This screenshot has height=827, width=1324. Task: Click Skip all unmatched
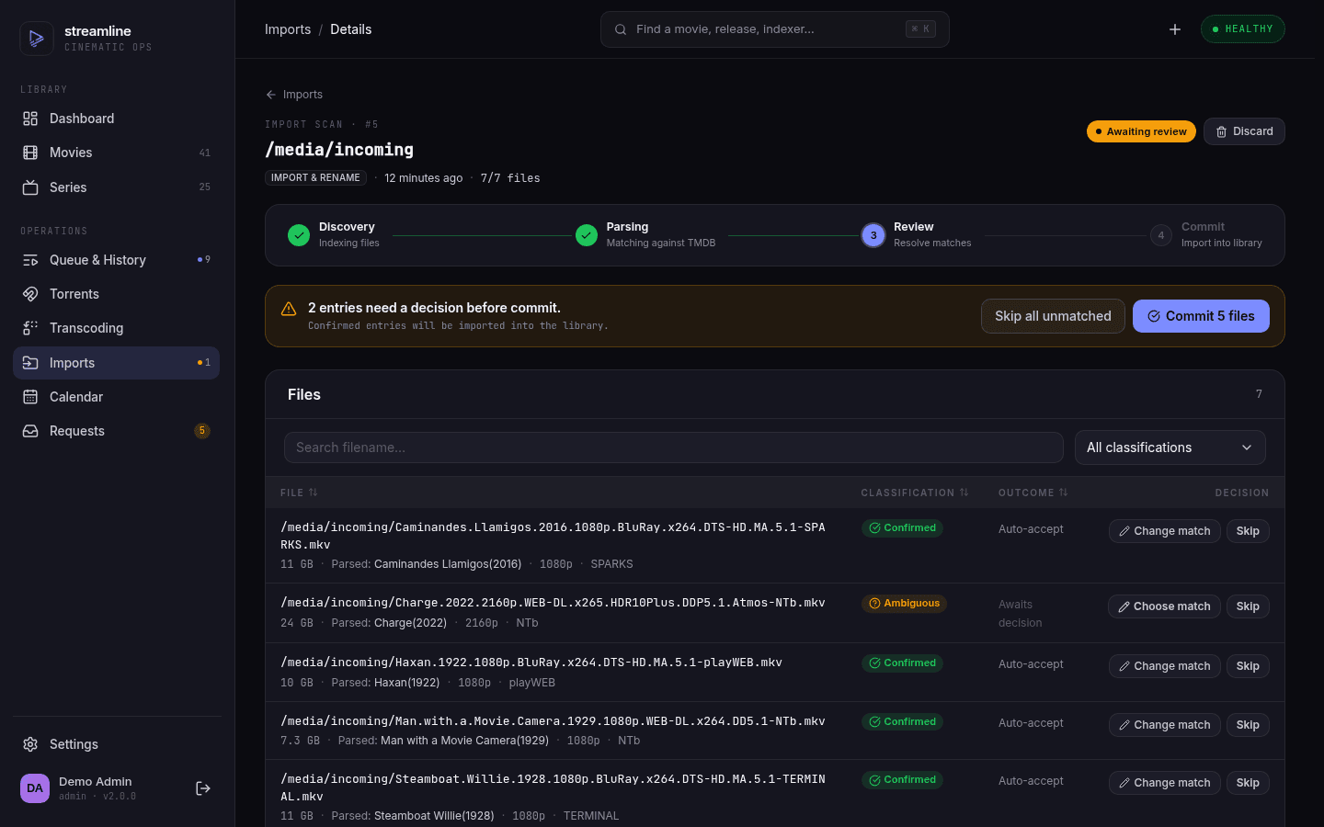pos(1053,316)
